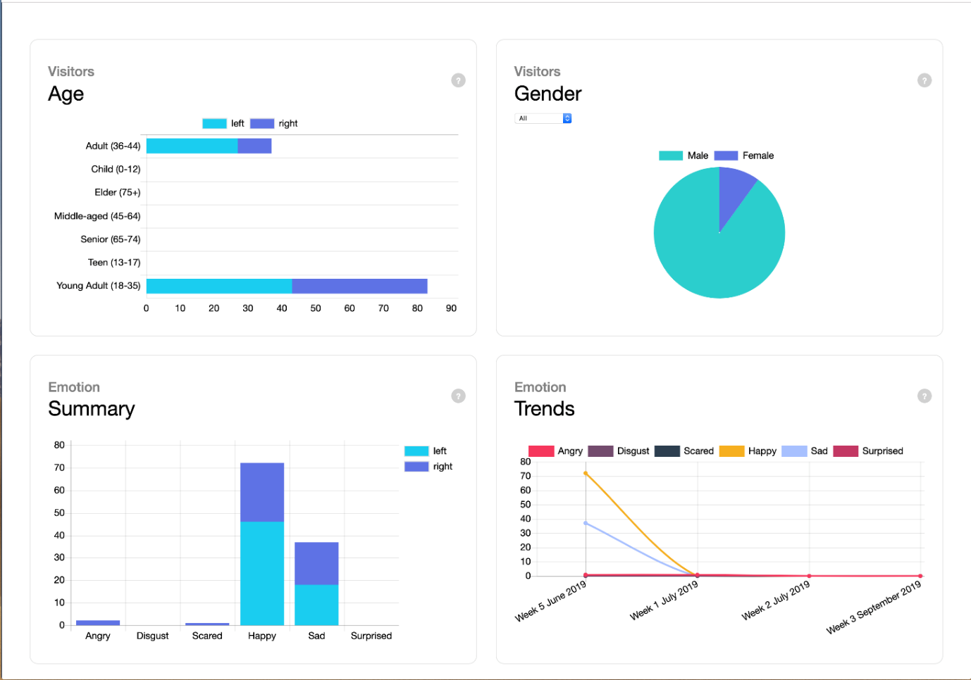Screen dimensions: 971x680
Task: Click the 'Week 1 July 2019' axis label
Action: [664, 600]
